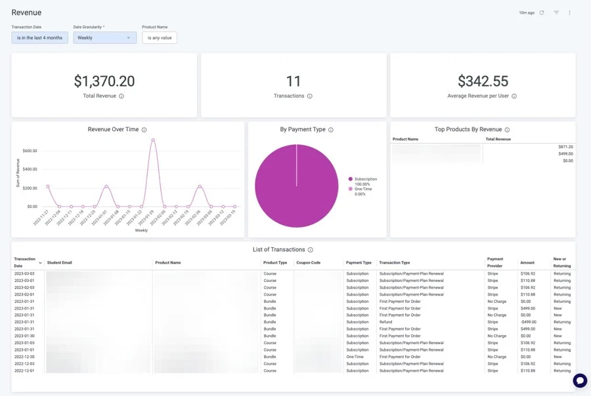Click the purple pie chart slice
The image size is (591, 396).
click(x=296, y=186)
